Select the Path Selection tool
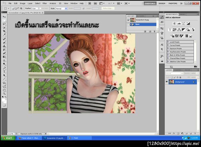Screen dimensions: 201x147 pos(4,75)
